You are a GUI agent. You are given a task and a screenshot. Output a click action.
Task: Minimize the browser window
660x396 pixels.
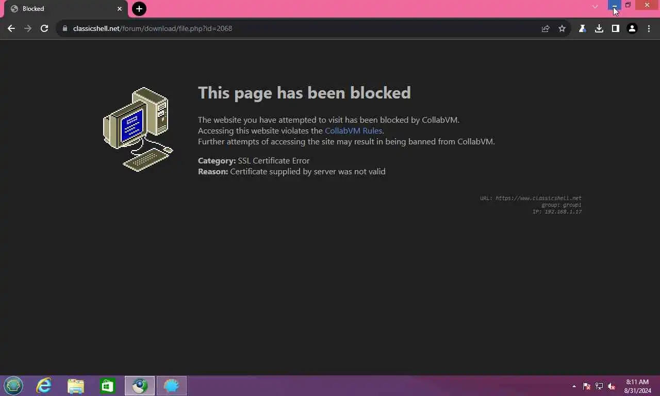click(x=614, y=5)
